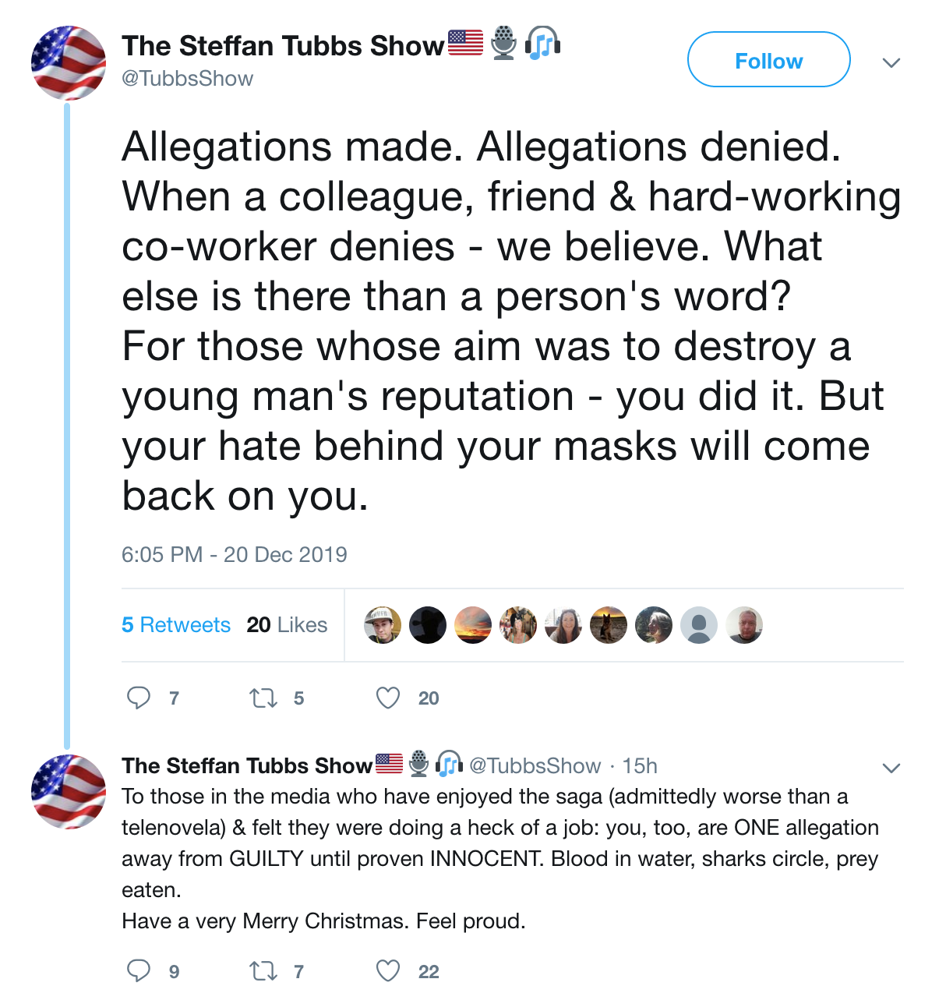Image resolution: width=946 pixels, height=993 pixels.
Task: Expand the second tweet options chevron
Action: tap(891, 768)
